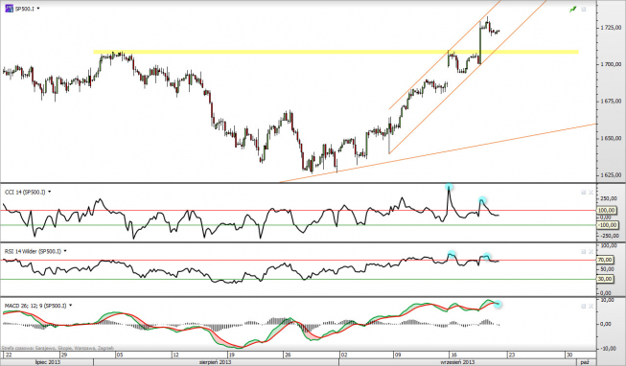Image resolution: width=626 pixels, height=366 pixels.
Task: Click the 50,00 RSI axis label
Action: pos(606,269)
